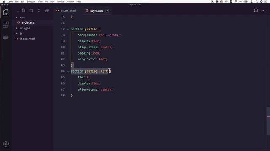Fold the section.profile .left block at line 84
270x151 pixels.
68,71
